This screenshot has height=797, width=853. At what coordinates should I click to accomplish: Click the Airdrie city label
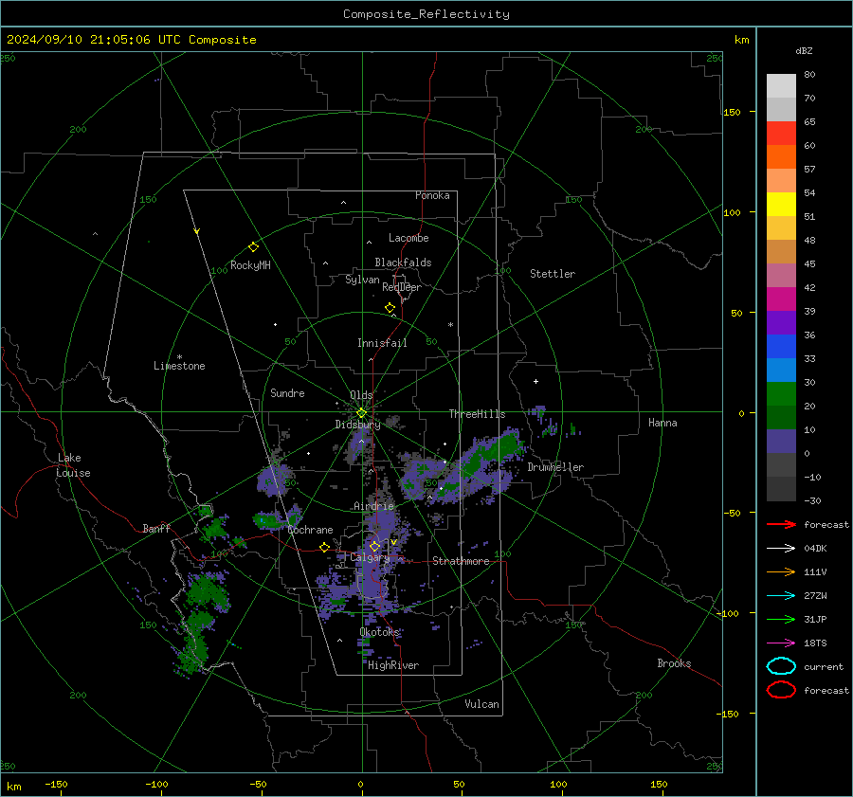373,506
